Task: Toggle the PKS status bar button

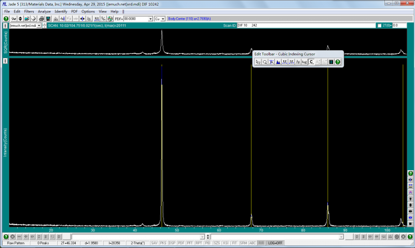Action: click(163, 243)
